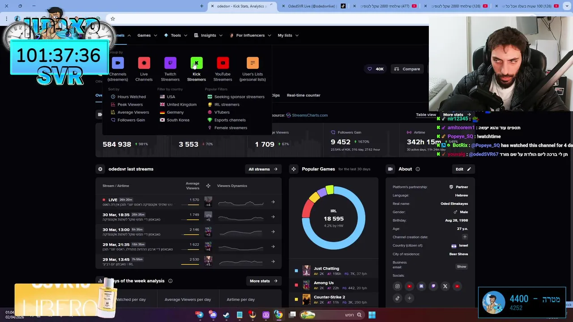
Task: Open the Twitch social icon in About
Action: click(x=433, y=286)
